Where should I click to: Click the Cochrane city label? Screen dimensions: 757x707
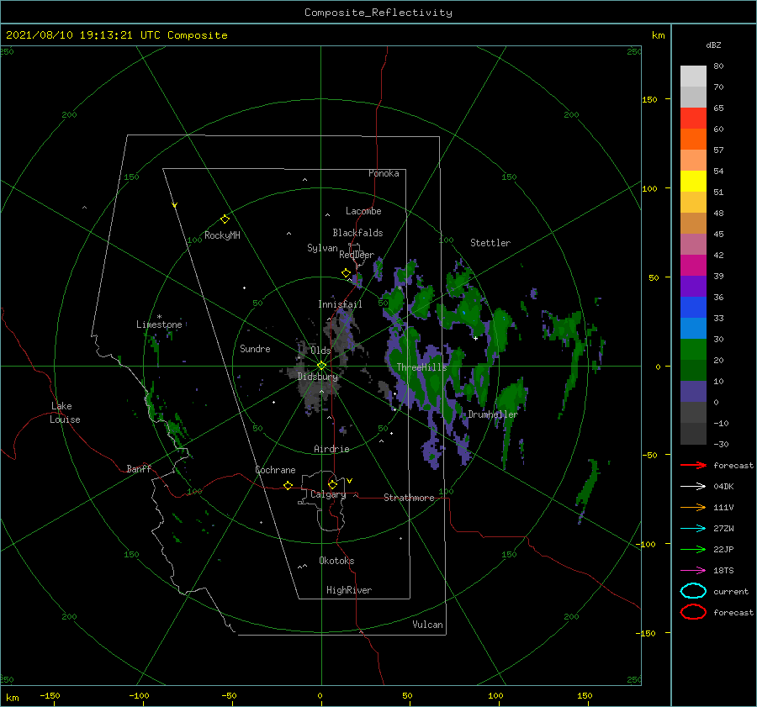(275, 470)
